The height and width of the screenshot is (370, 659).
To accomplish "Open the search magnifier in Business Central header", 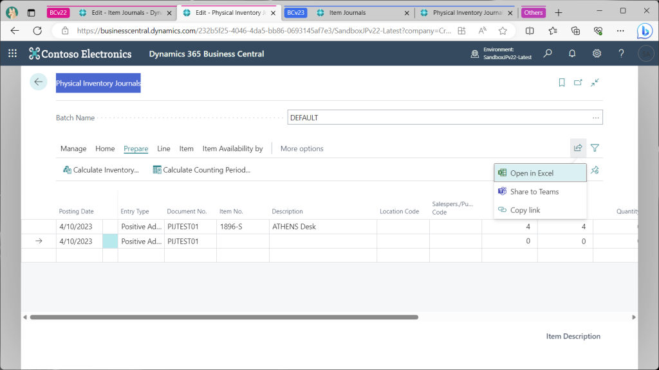I will 548,53.
